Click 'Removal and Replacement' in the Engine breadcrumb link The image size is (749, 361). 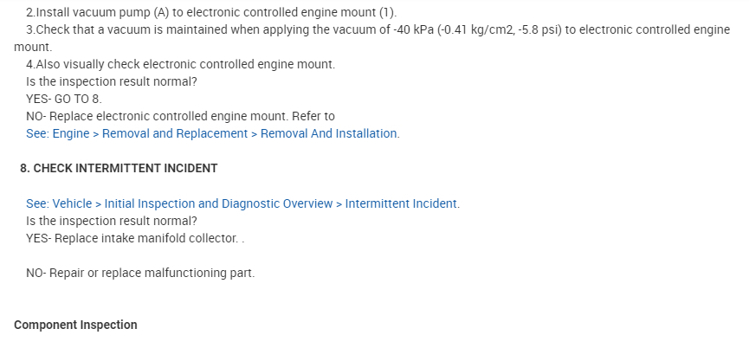[200, 133]
